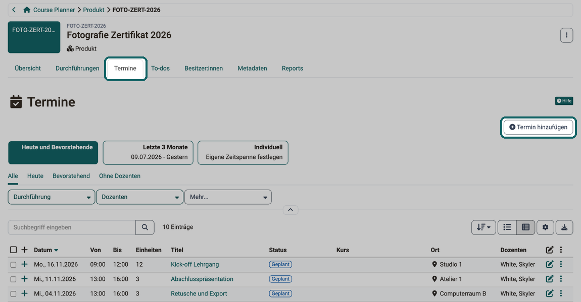Expand the Retusche und Export row details
Image resolution: width=581 pixels, height=302 pixels.
(24, 293)
